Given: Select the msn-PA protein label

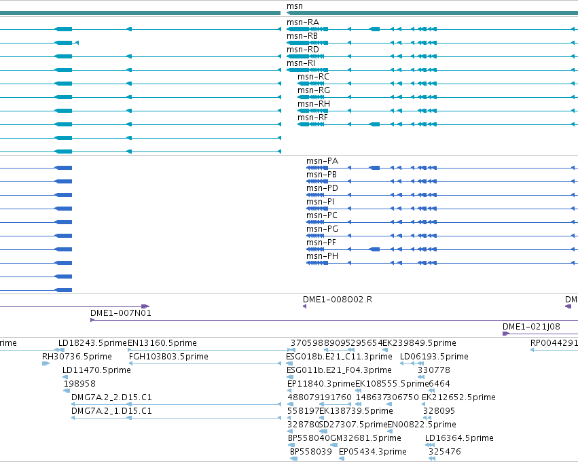Looking at the screenshot, I should coord(322,161).
